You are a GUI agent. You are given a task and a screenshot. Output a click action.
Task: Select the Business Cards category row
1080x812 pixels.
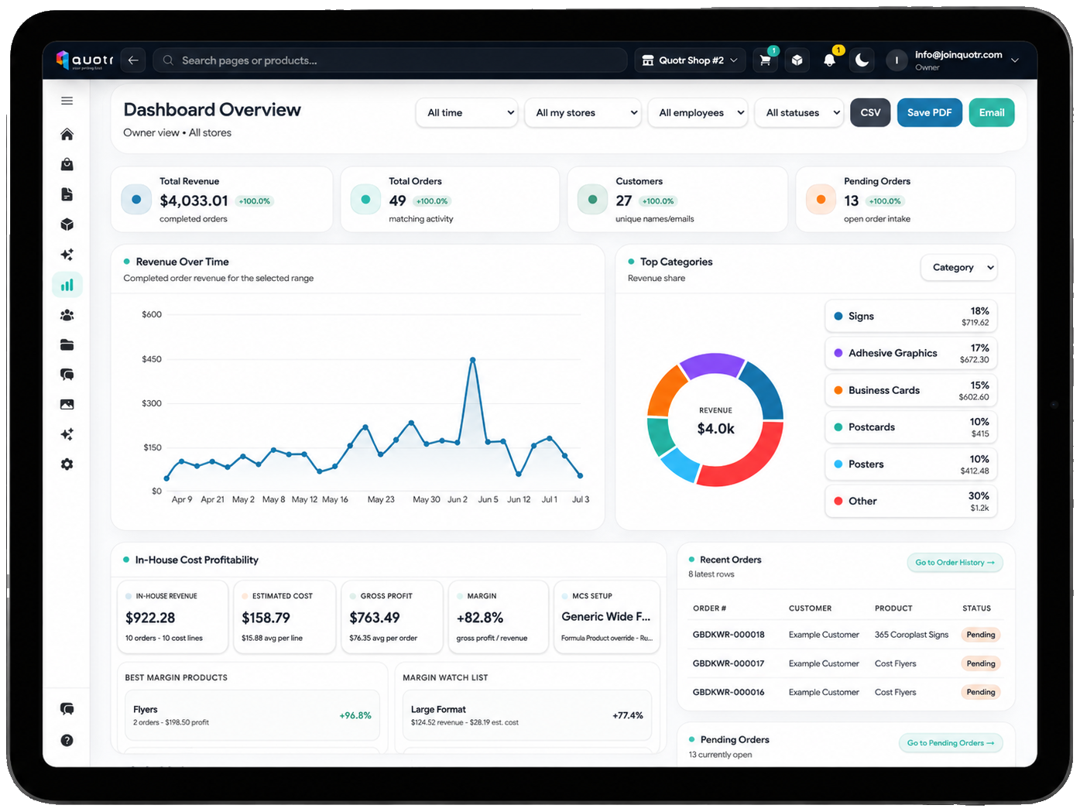click(x=911, y=390)
